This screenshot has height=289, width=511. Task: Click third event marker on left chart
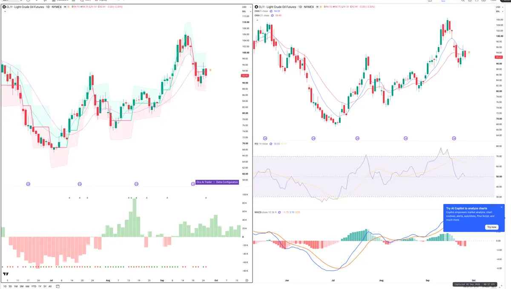point(136,184)
